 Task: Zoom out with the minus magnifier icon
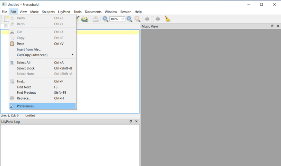point(129,19)
